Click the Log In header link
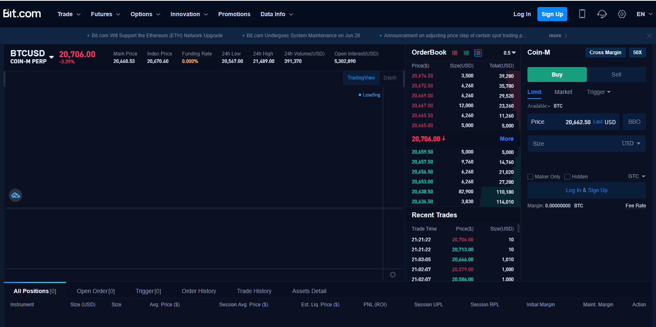Image resolution: width=656 pixels, height=327 pixels. (x=522, y=14)
